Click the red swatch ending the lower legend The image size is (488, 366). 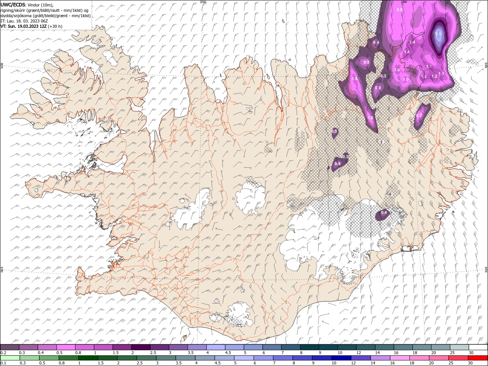pos(478,358)
